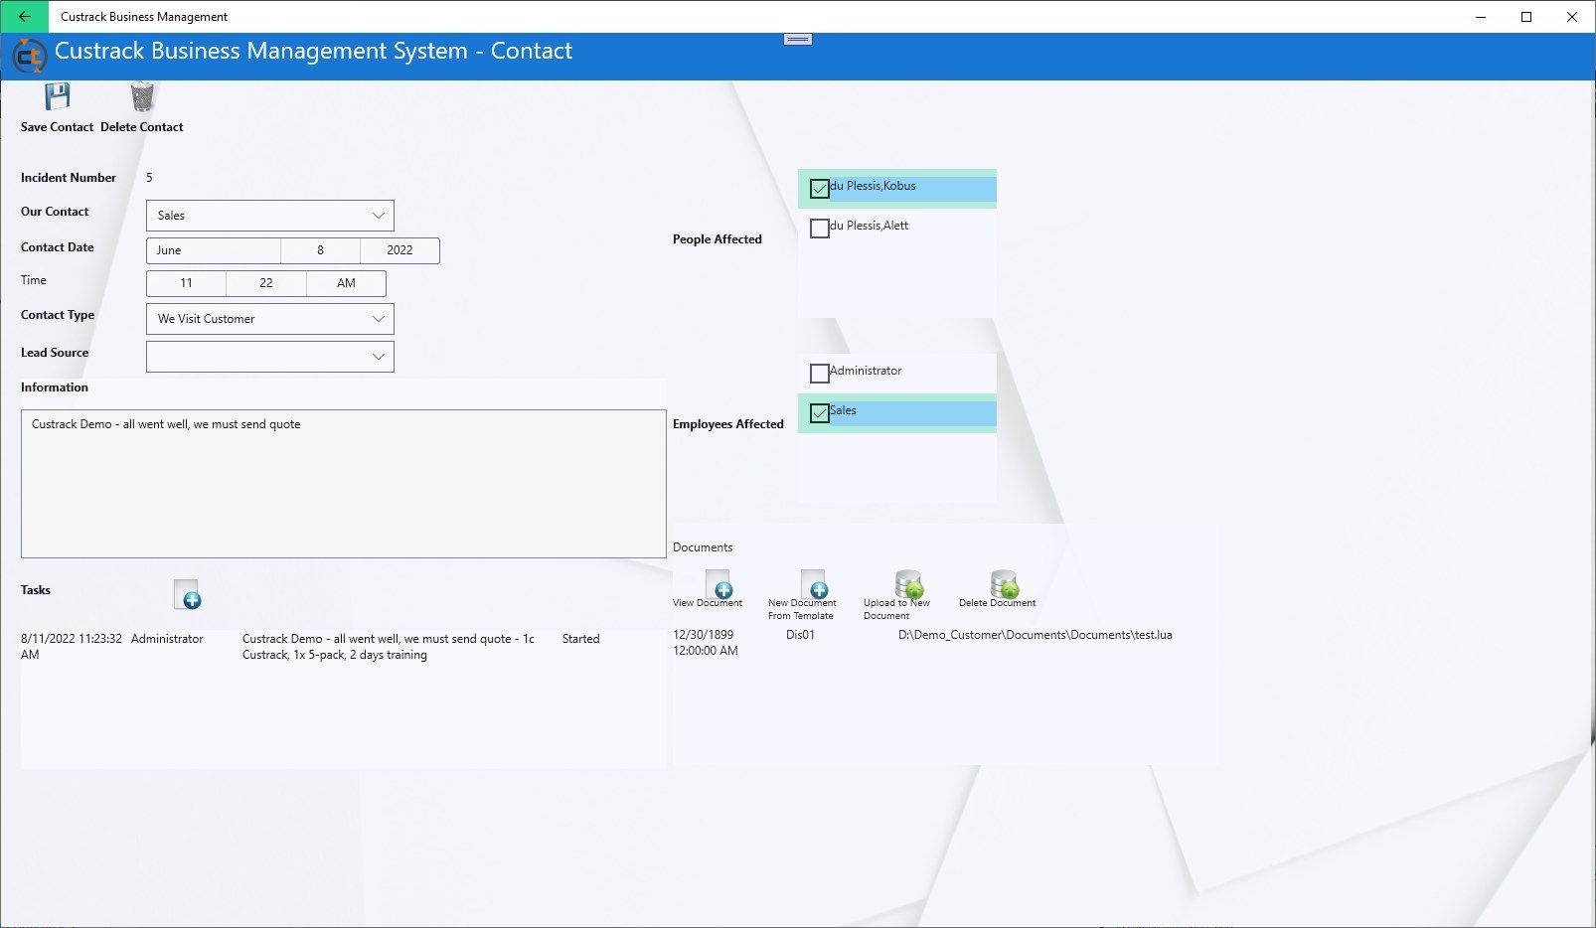The height and width of the screenshot is (928, 1596).
Task: Click task assignee Administrator text
Action: point(167,639)
